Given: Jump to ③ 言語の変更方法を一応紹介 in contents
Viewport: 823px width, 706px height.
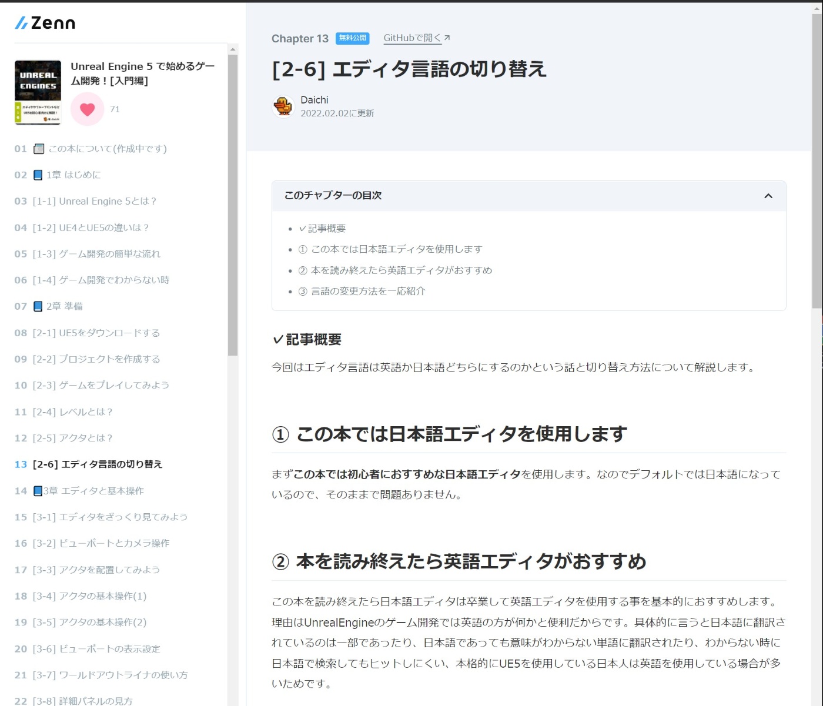Looking at the screenshot, I should tap(362, 291).
